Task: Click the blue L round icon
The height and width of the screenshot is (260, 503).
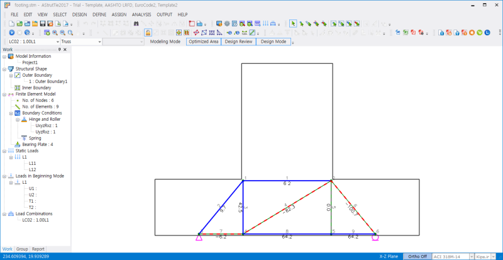Action: click(487, 33)
